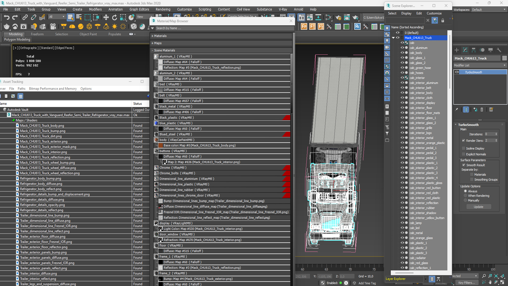Toggle visibility eye of cab_body
This screenshot has width=508, height=286.
point(402,53)
